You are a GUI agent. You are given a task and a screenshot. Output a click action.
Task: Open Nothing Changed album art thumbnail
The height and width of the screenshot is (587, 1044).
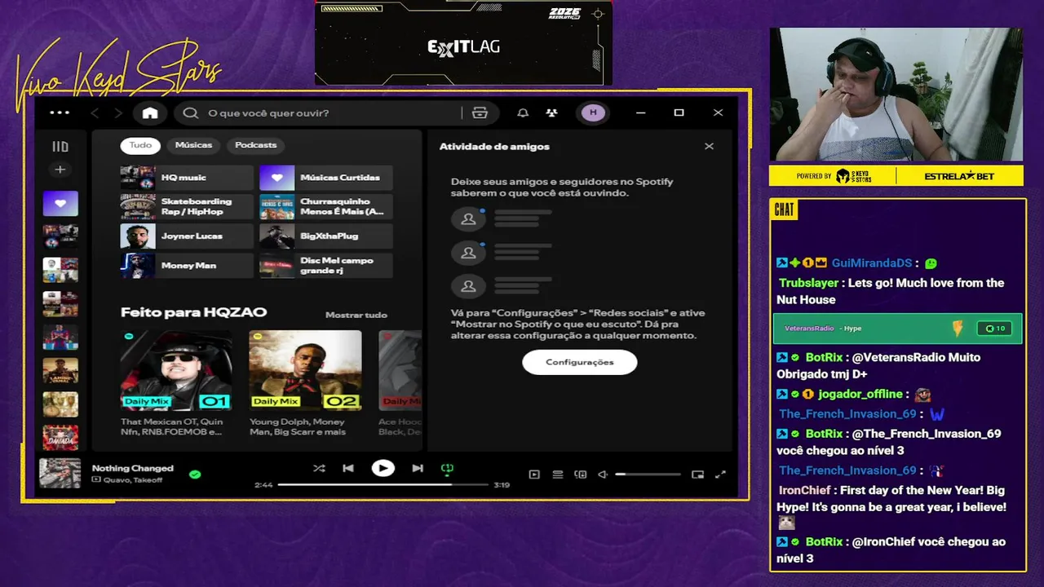point(60,474)
